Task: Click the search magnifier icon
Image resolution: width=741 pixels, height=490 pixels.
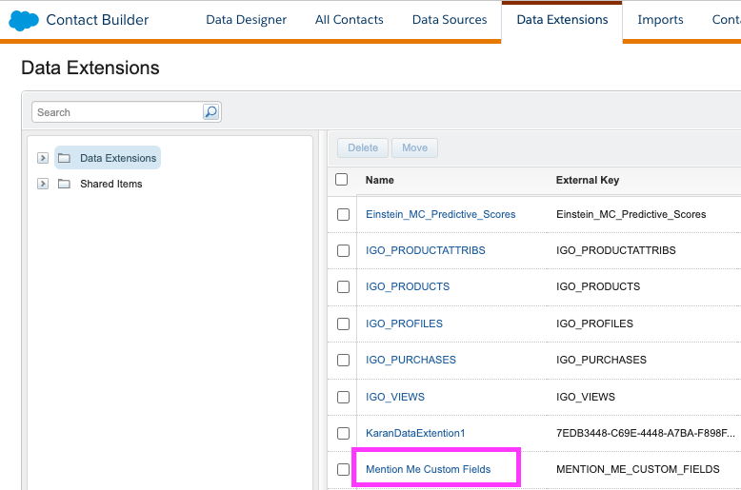Action: click(210, 112)
